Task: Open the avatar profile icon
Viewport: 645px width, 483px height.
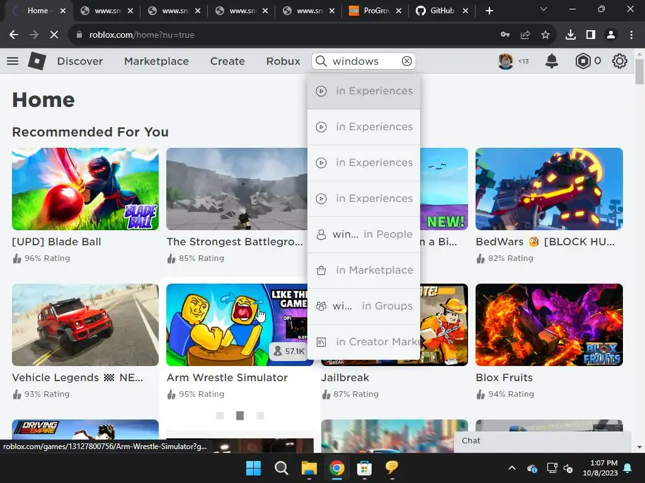Action: 506,61
